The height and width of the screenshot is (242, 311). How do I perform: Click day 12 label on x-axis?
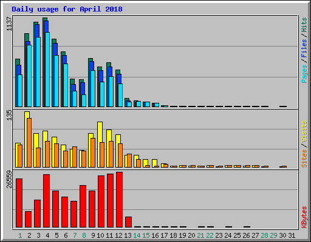pos(118,235)
